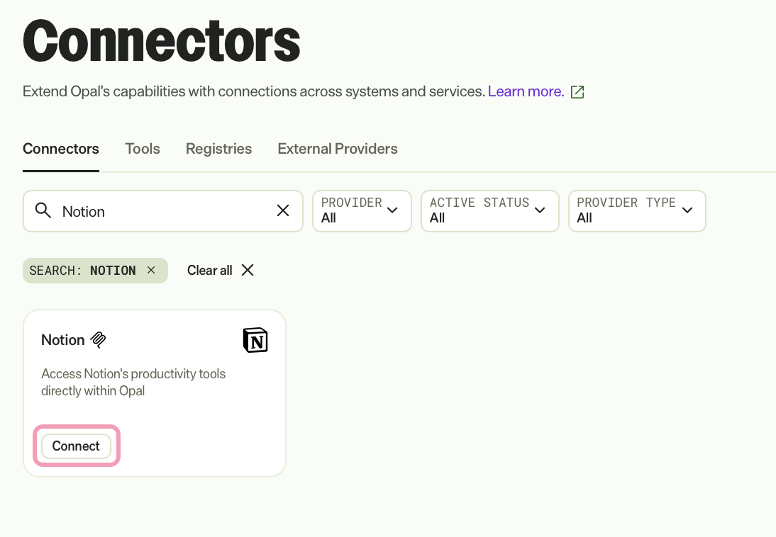Switch to the Tools tab

tap(143, 149)
